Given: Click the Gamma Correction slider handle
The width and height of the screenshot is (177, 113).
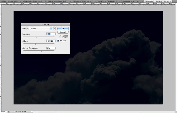Looking at the screenshot, I should click(x=41, y=51).
